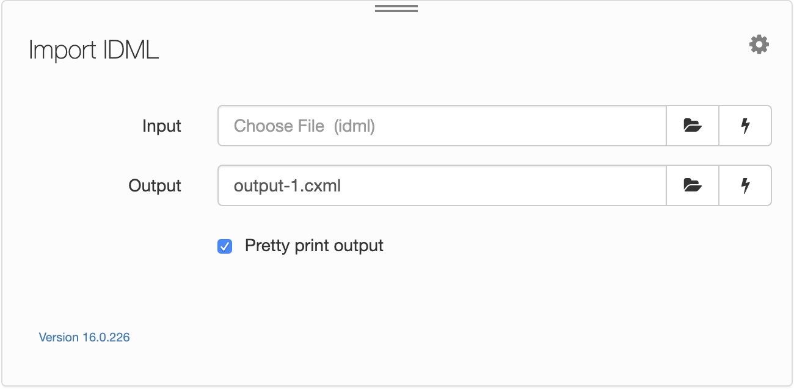The image size is (794, 389).
Task: Open the Version 16.0.226 link
Action: tap(84, 337)
